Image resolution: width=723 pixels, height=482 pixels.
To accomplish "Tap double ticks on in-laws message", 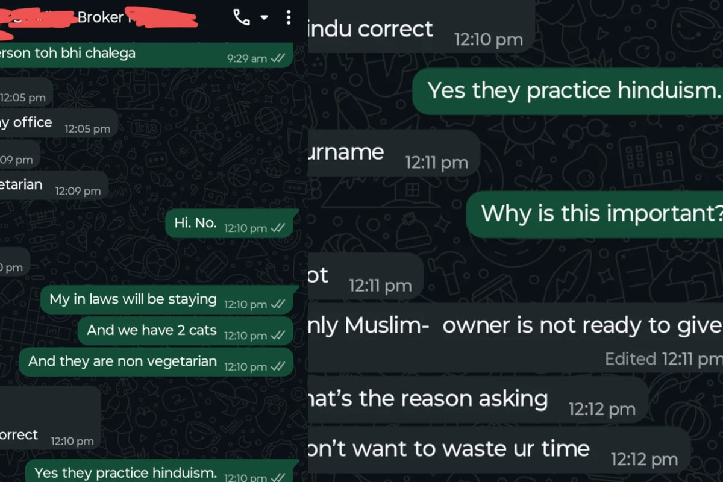I will coord(278,304).
